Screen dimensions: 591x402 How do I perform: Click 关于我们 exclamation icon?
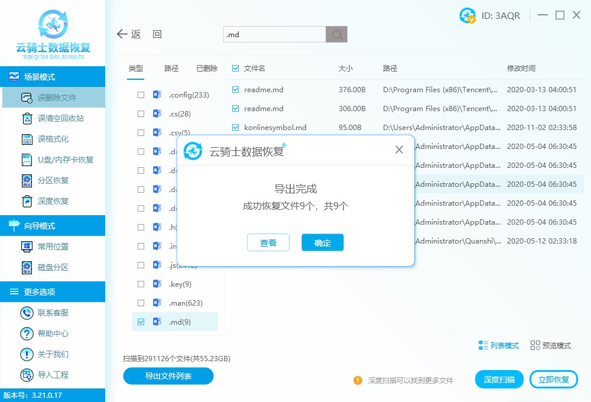click(27, 354)
